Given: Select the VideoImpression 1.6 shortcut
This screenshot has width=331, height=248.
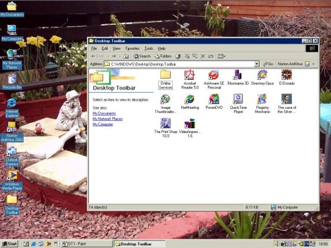Looking at the screenshot, I should [190, 128].
